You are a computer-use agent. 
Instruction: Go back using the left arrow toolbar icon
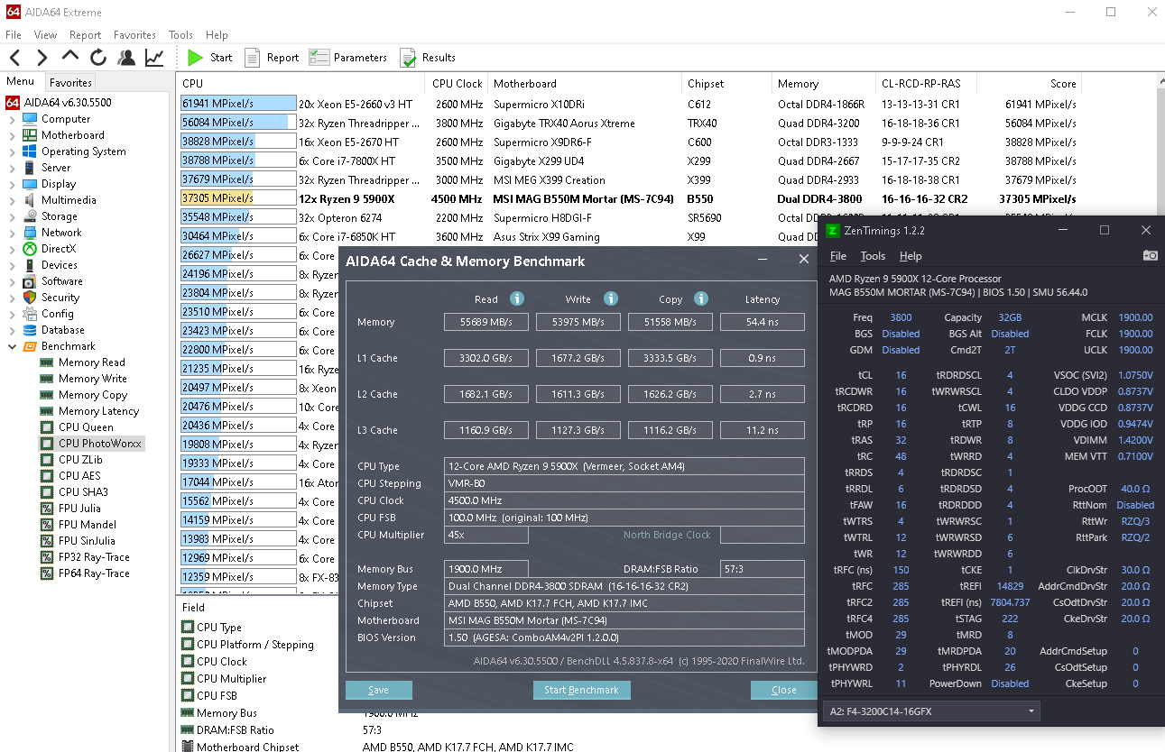coord(15,58)
